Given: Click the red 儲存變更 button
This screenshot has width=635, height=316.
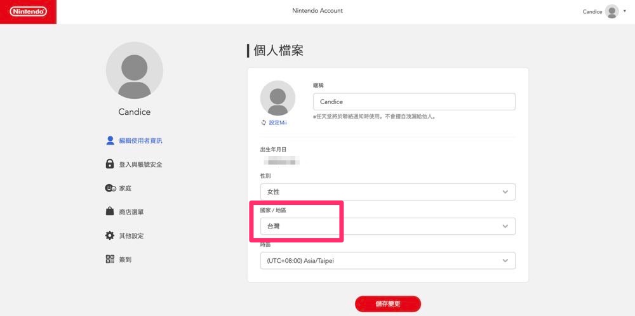Looking at the screenshot, I should 388,304.
